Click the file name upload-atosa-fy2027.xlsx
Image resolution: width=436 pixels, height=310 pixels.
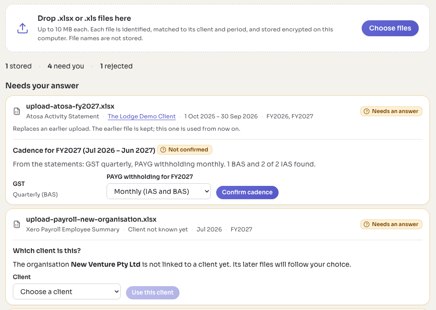70,106
